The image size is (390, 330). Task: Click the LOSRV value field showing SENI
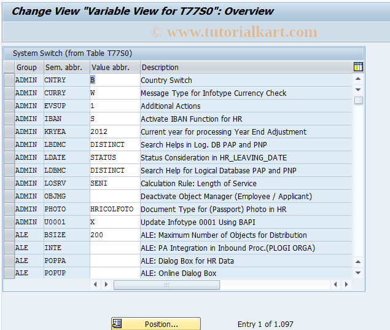click(114, 184)
